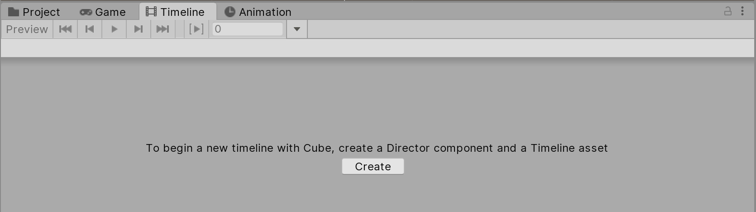Click the Create button

coord(373,166)
